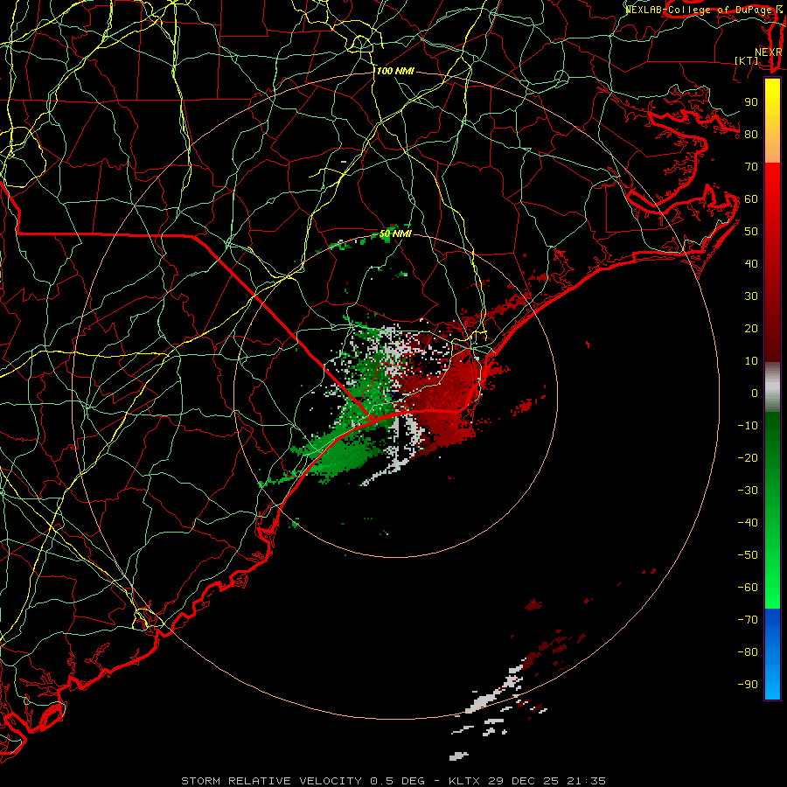Click the 40 value on the velocity scale
Viewport: 787px width, 787px height.
click(751, 263)
